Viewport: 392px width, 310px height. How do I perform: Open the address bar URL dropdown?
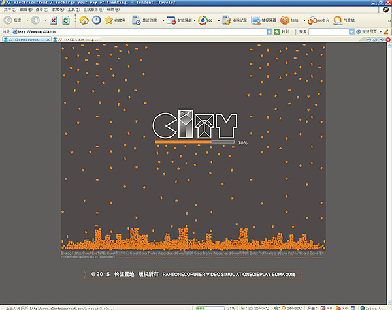pos(269,32)
